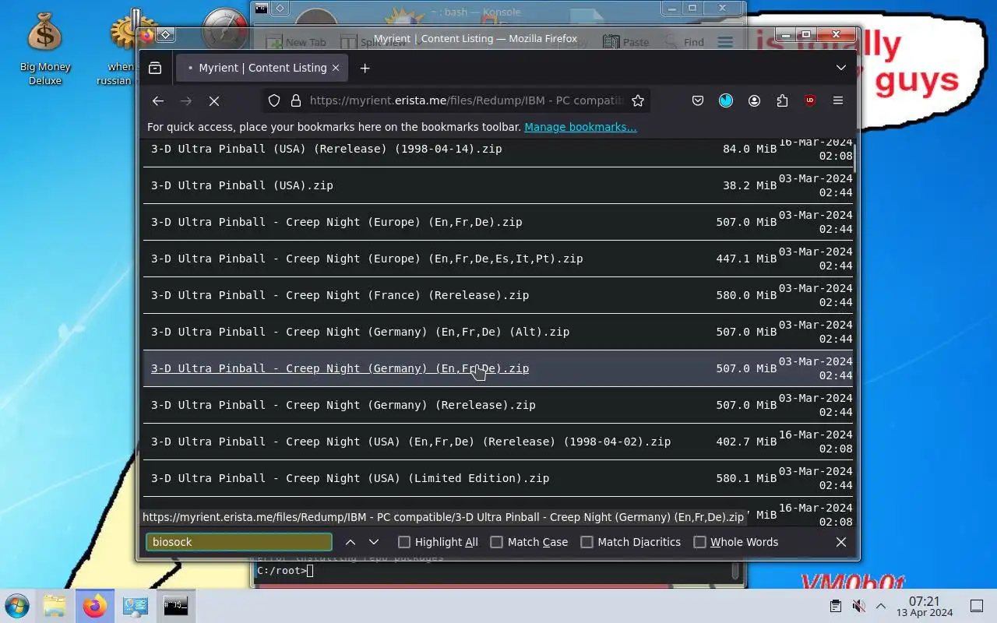
Task: Open a new tab with plus button
Action: (365, 68)
